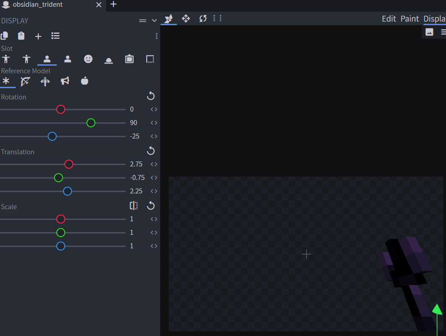Image resolution: width=446 pixels, height=336 pixels.
Task: Open a new tab with the plus button
Action: (113, 4)
